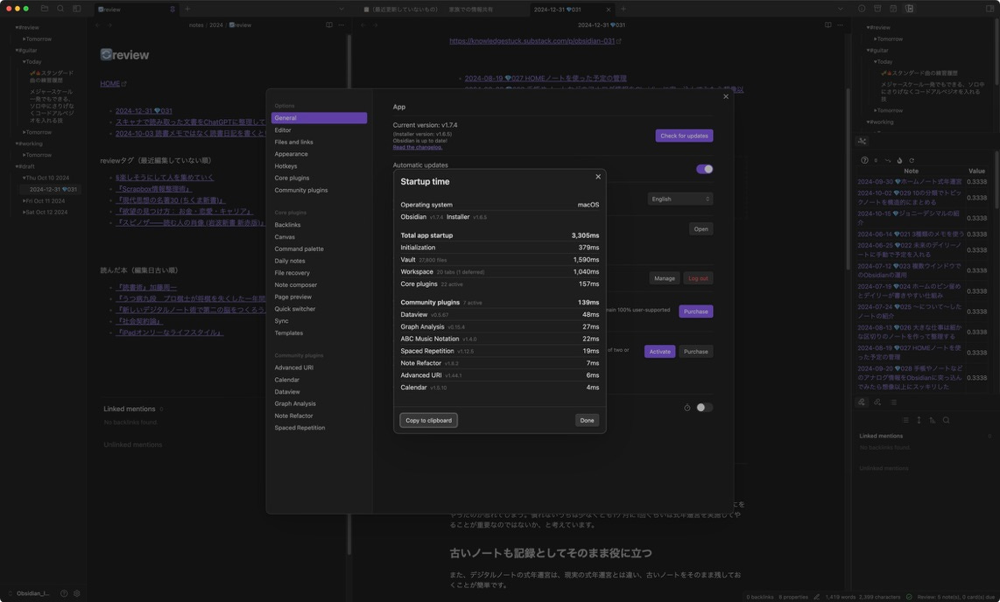Click the Activate button
1000x602 pixels.
click(x=659, y=352)
